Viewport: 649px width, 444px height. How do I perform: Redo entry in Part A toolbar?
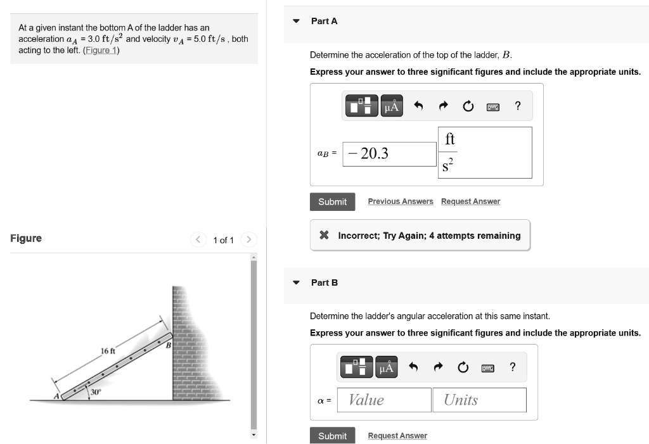pyautogui.click(x=443, y=106)
